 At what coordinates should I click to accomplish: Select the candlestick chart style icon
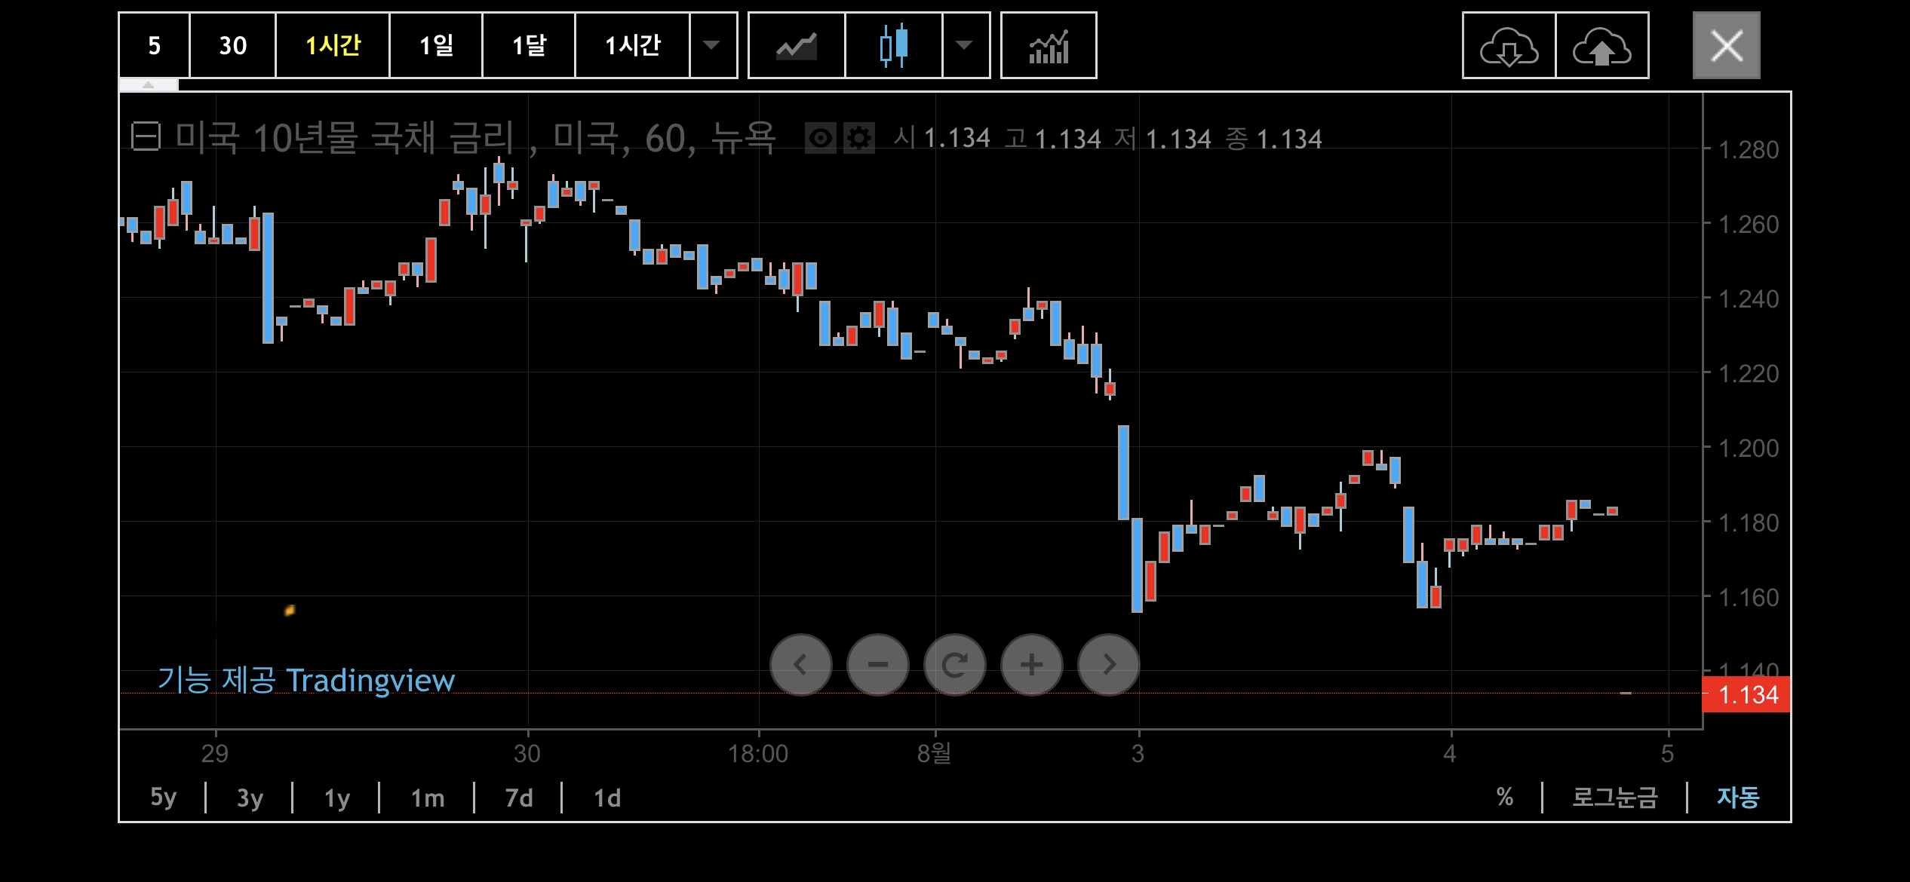coord(894,46)
